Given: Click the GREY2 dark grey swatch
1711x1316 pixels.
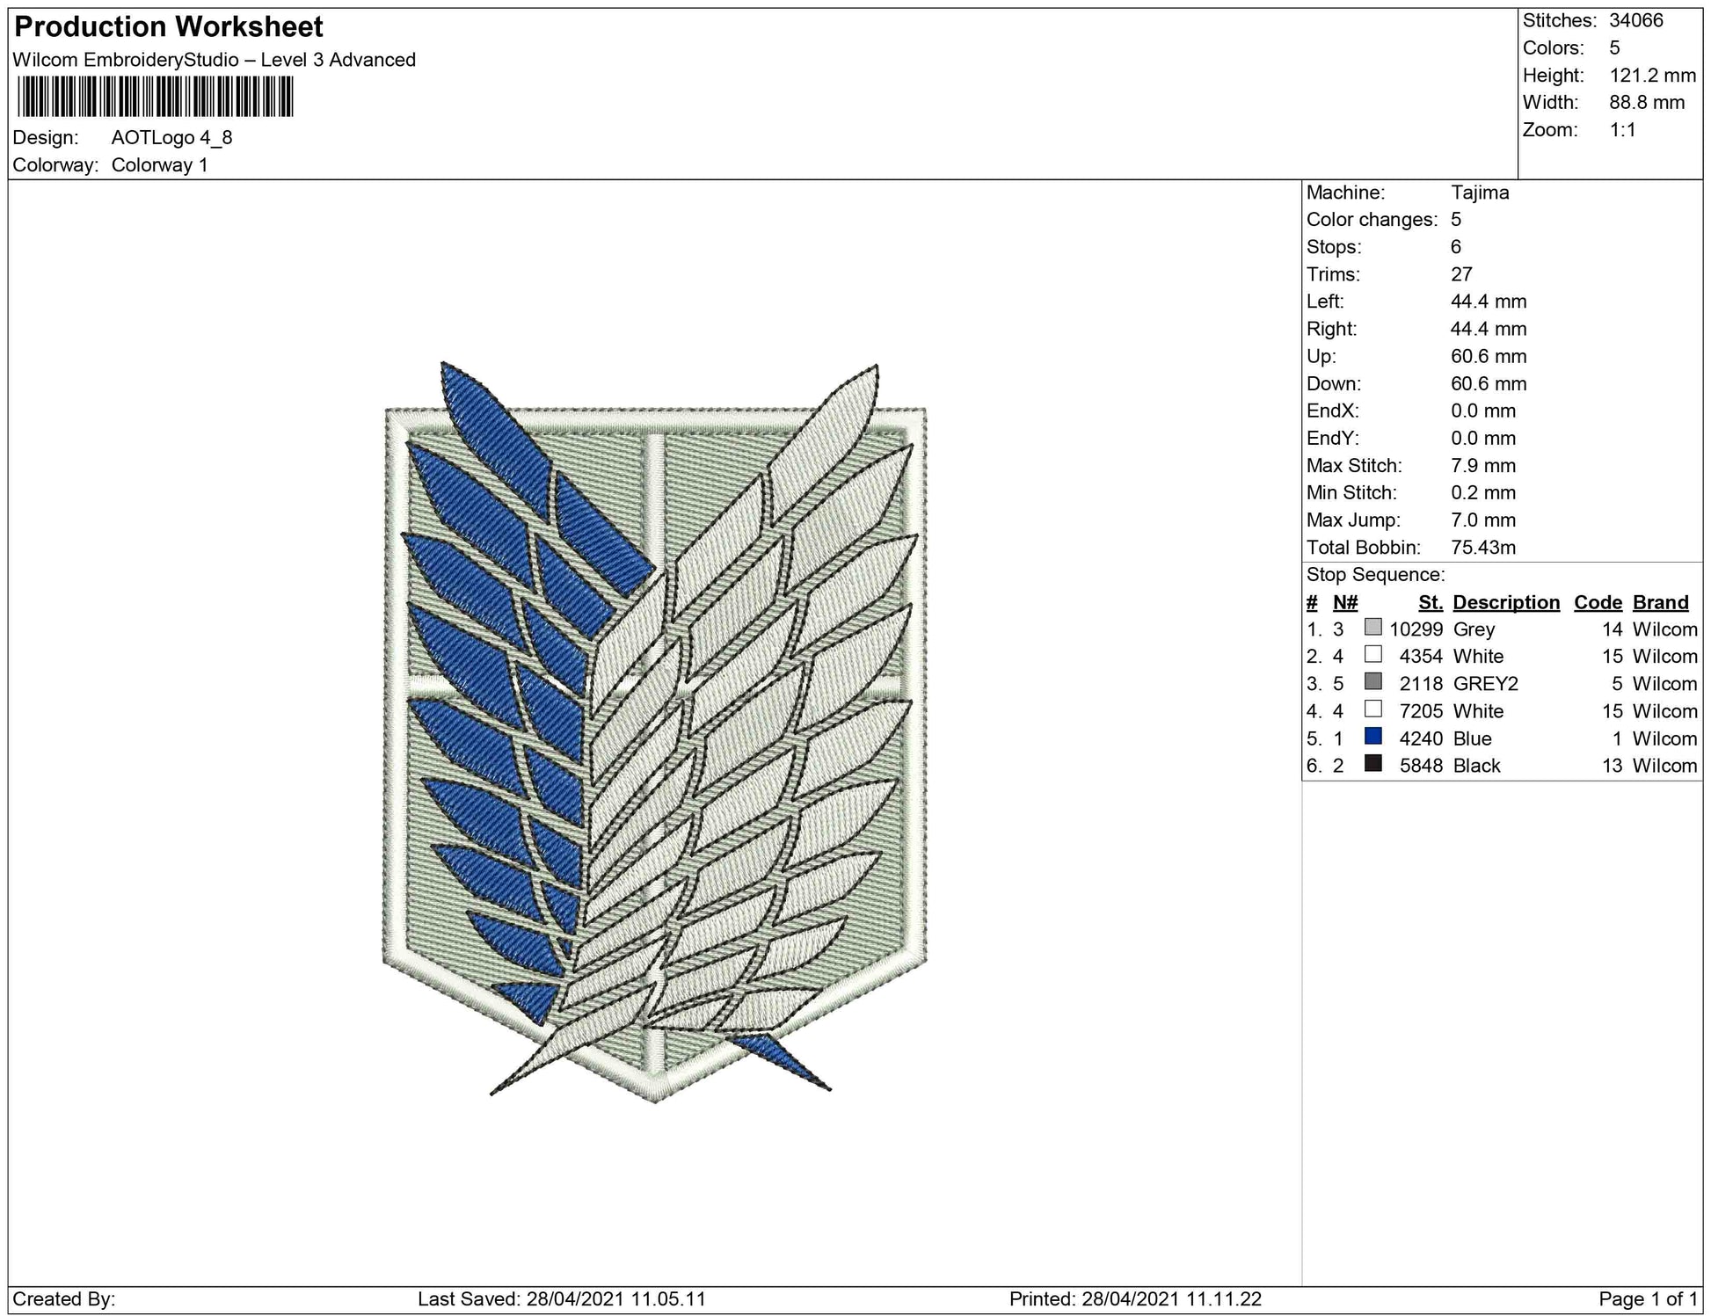Looking at the screenshot, I should click(x=1372, y=682).
